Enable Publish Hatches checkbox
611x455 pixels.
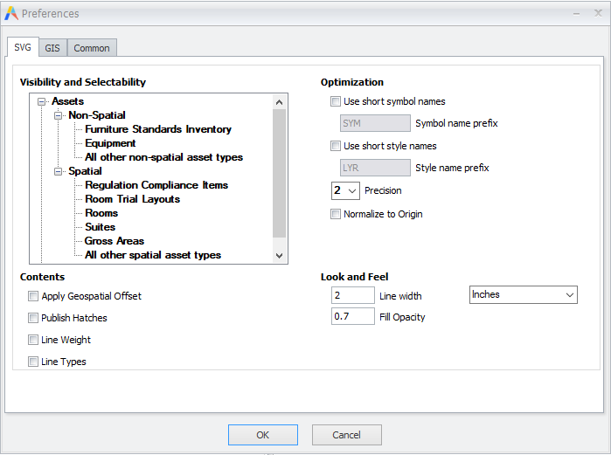click(33, 318)
